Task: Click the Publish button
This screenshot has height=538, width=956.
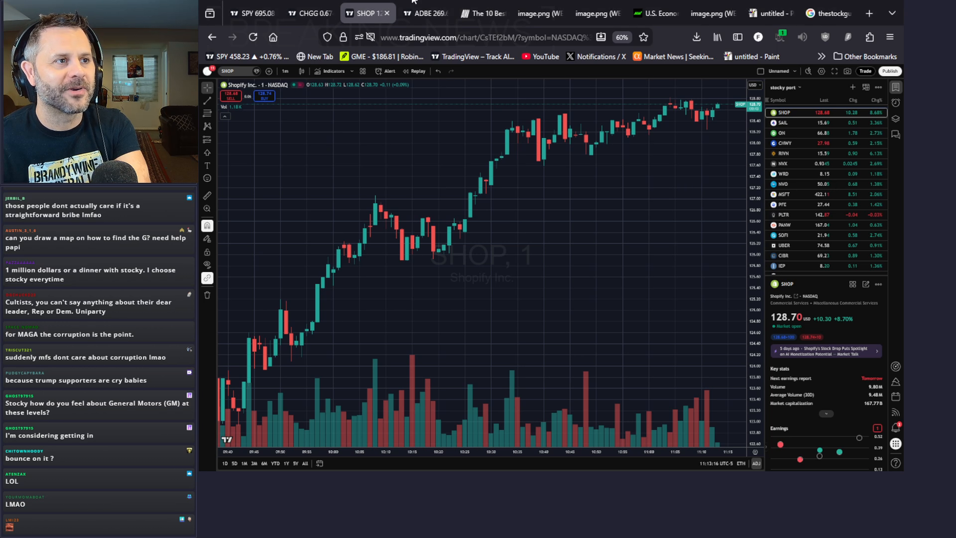Action: point(890,71)
